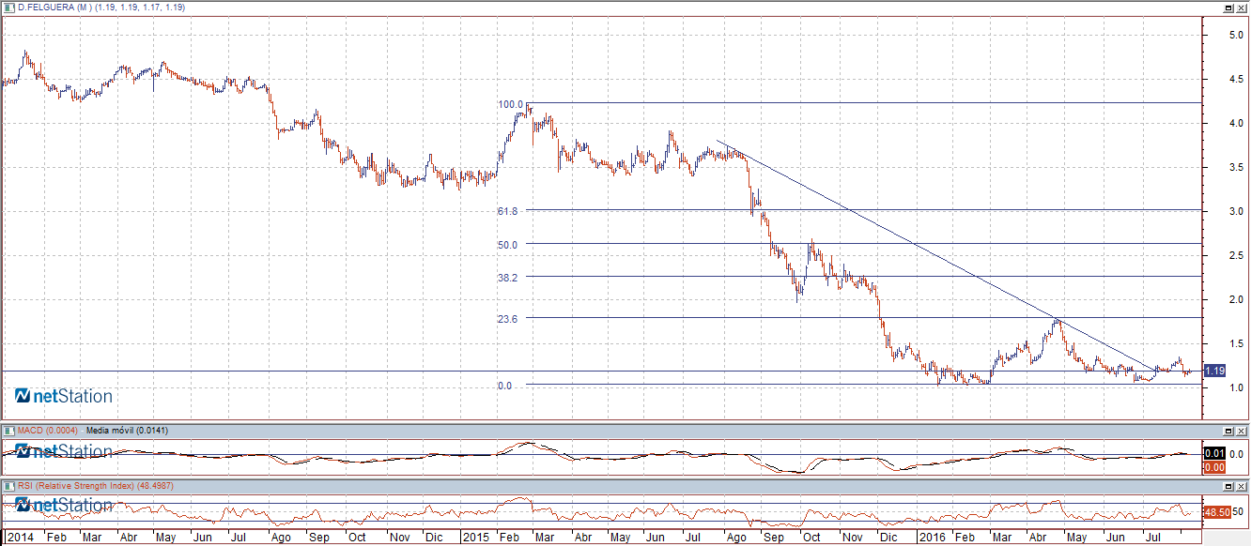Select the MACD (0.0004) label

(x=47, y=430)
